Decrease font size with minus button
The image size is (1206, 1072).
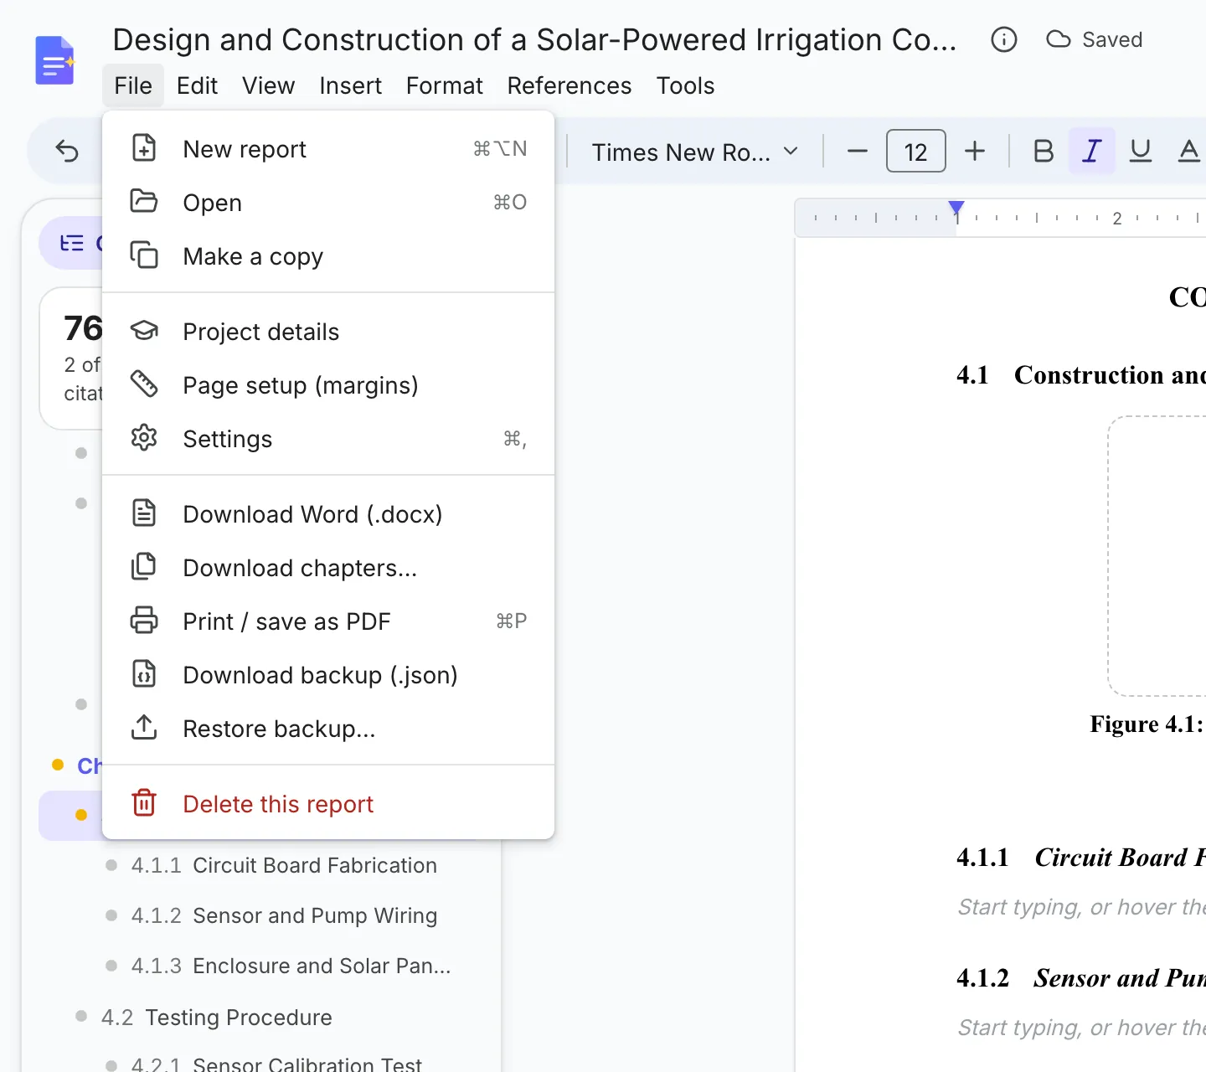[x=858, y=151]
